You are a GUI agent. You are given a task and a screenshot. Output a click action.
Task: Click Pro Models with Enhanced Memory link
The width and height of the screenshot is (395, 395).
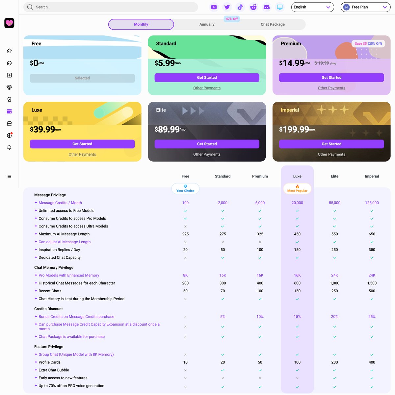tap(69, 276)
